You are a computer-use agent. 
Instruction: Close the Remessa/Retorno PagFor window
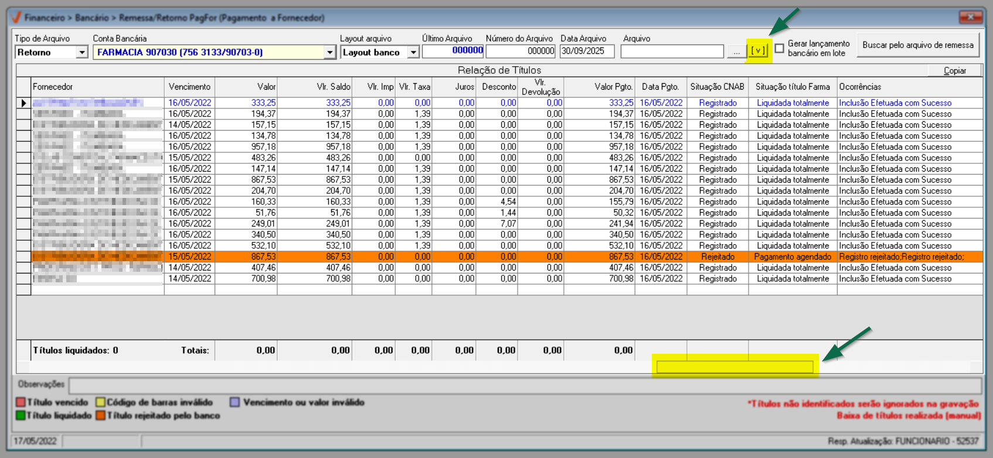point(971,17)
